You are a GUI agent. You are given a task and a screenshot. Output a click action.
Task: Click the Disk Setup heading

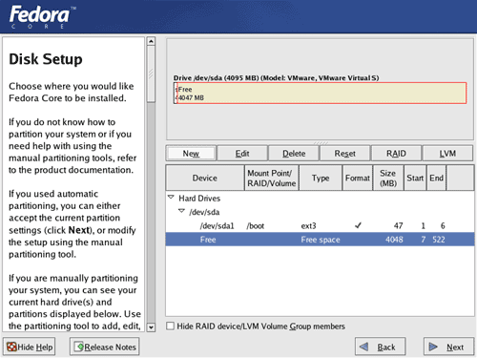tap(46, 59)
